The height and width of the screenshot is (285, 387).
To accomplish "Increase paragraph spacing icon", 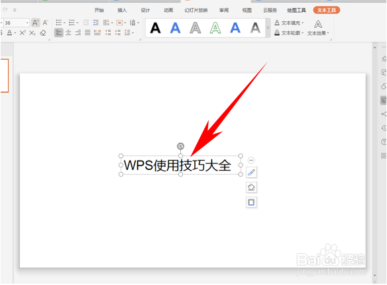I will [108, 33].
